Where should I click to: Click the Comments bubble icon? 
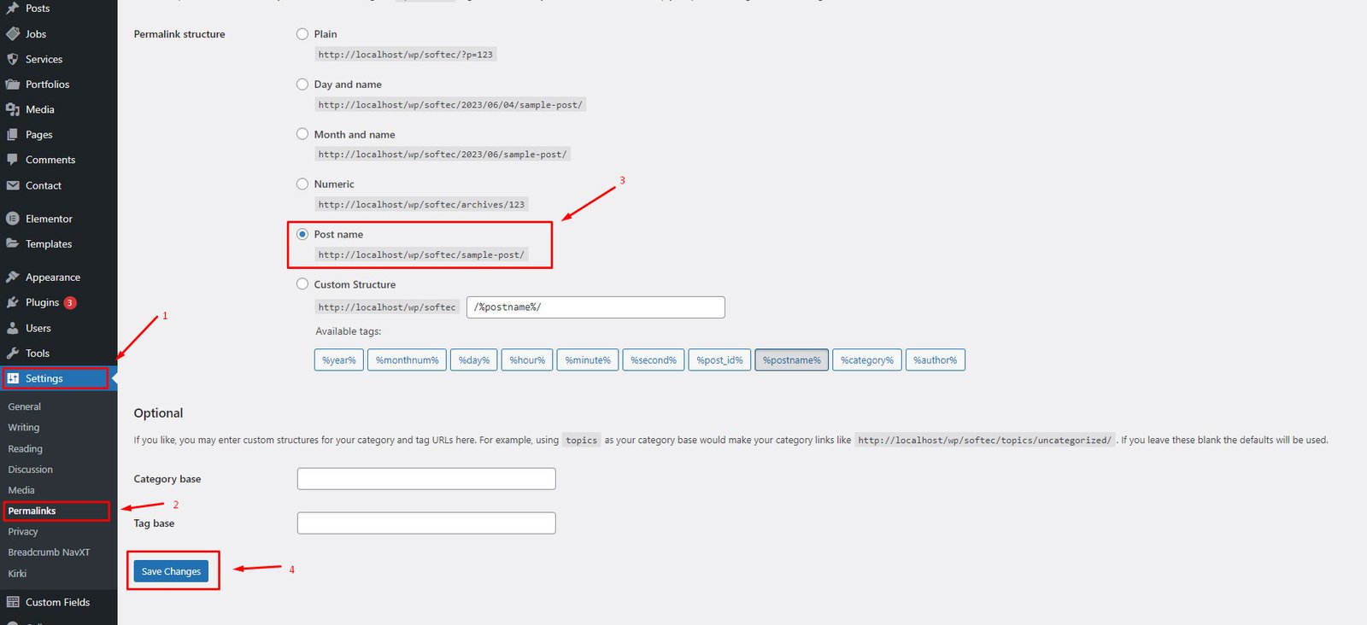13,160
